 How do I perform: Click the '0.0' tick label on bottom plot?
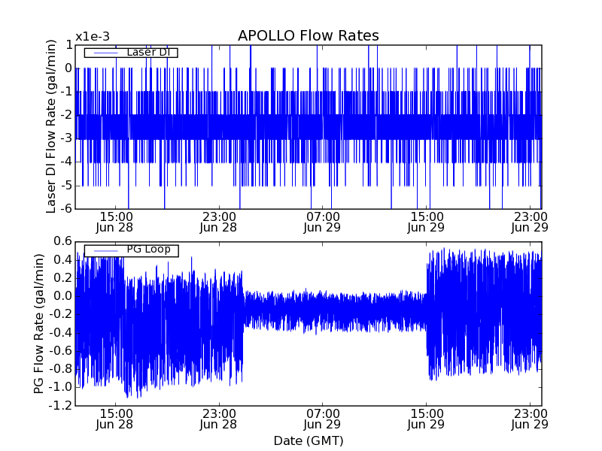coord(62,295)
